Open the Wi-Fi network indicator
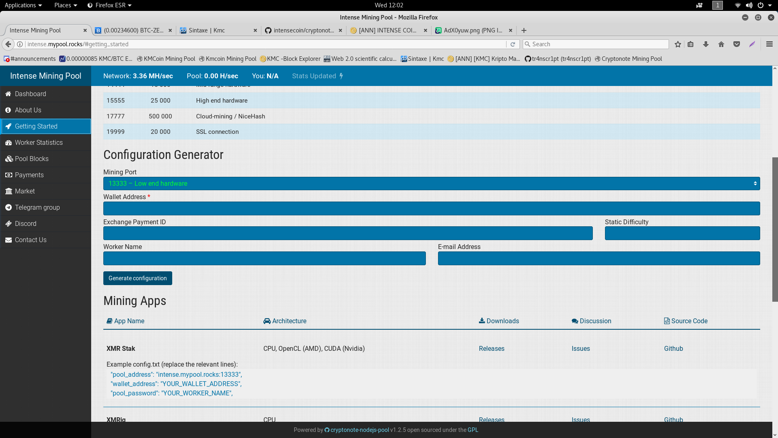The width and height of the screenshot is (778, 438). pos(737,5)
